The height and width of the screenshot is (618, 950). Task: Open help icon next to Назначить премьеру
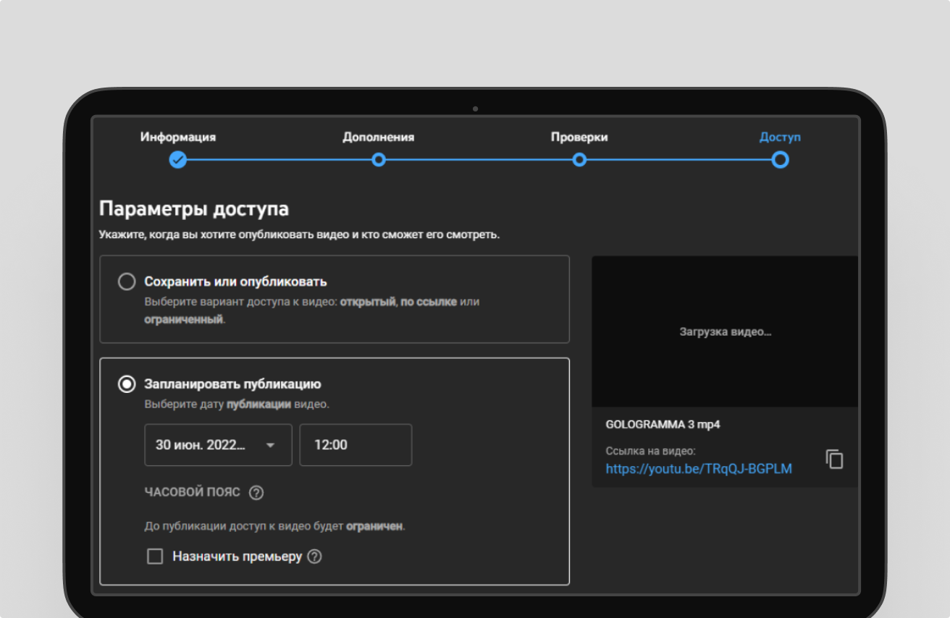coord(314,556)
